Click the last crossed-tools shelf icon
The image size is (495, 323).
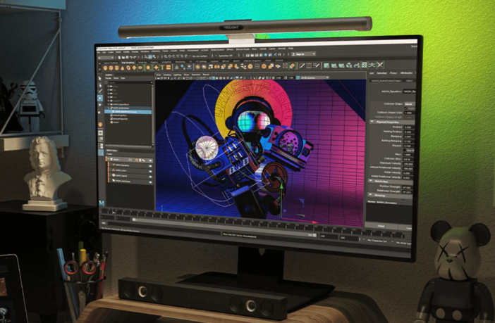click(380, 65)
